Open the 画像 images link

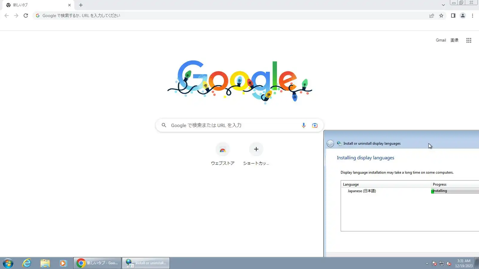tap(454, 40)
